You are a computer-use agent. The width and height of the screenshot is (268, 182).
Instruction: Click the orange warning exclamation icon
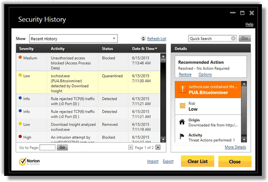tap(182, 89)
